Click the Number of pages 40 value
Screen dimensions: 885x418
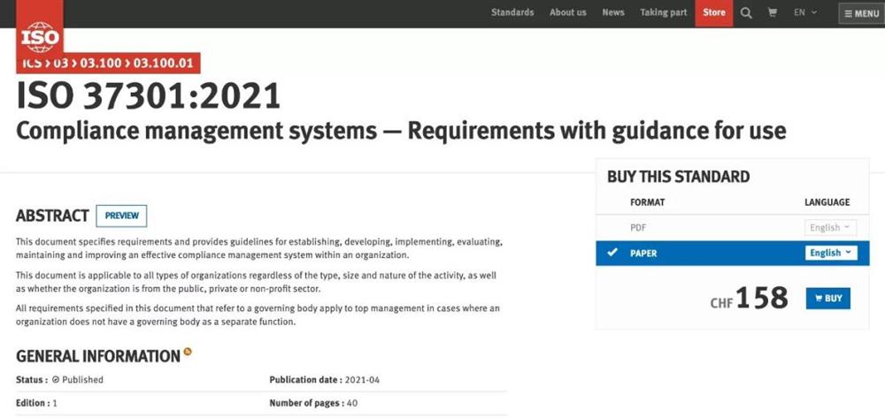point(351,403)
